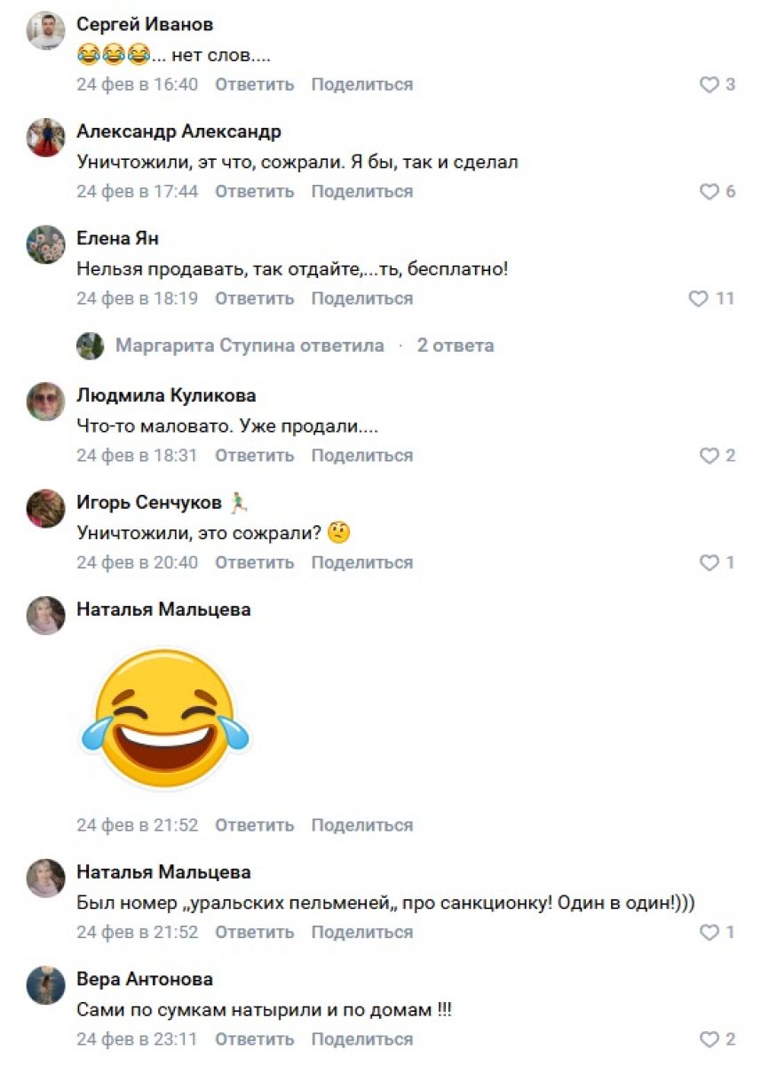Show Маргарита Ступина's reply thread
Viewport: 761px width, 1066px height.
250,346
